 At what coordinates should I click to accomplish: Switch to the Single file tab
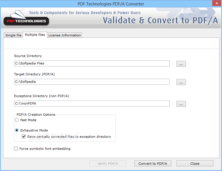13,35
